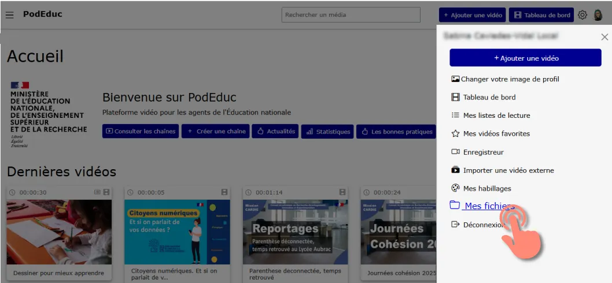Click icon beside Importer une vidéo externe
Screen dimensions: 612x283
point(455,170)
